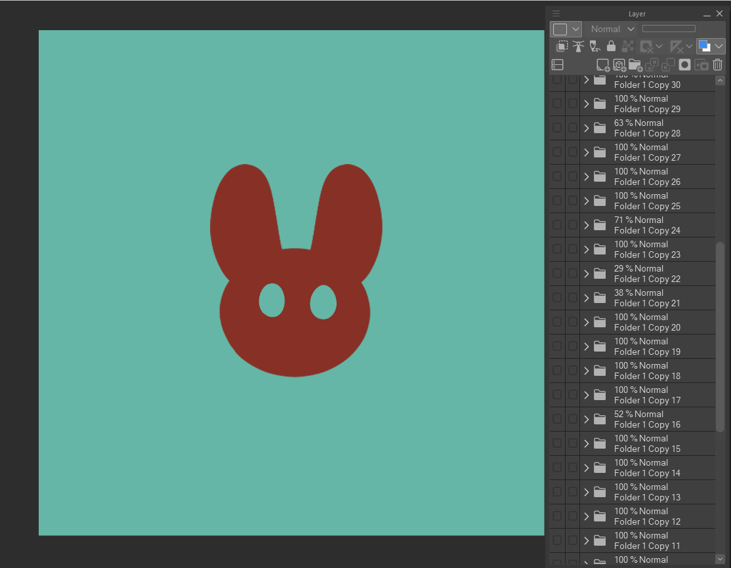
Task: Create a New Layer Folder
Action: pos(635,65)
